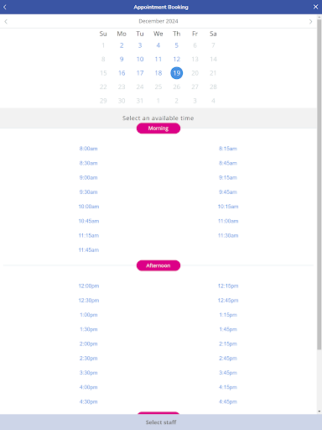Select the 12:15pm time slot
The image size is (322, 430).
click(x=228, y=286)
